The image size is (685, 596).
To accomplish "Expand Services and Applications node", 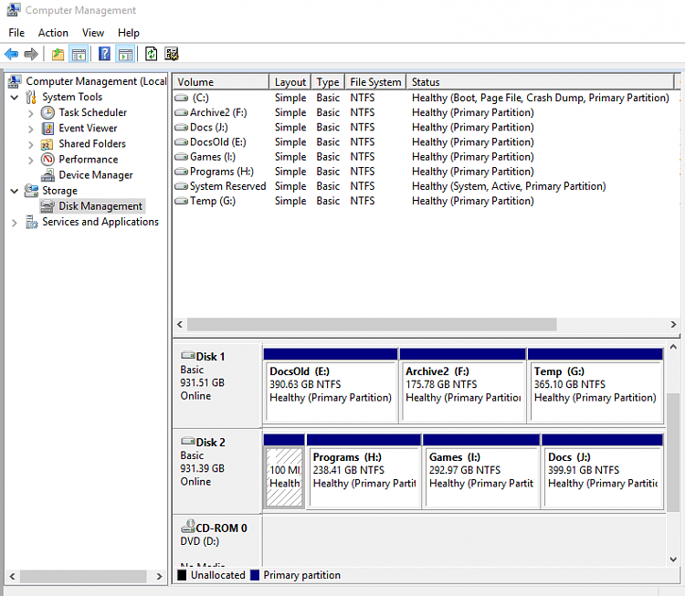I will pyautogui.click(x=15, y=223).
